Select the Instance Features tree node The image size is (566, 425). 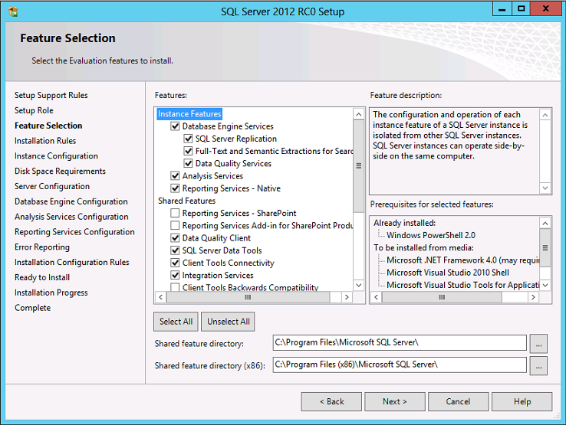click(189, 114)
